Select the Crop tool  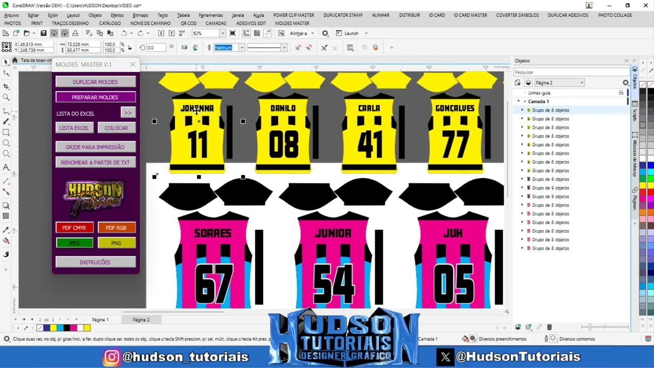(x=6, y=86)
